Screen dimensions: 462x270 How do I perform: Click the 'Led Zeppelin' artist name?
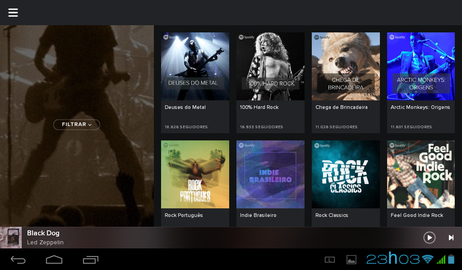coord(45,243)
